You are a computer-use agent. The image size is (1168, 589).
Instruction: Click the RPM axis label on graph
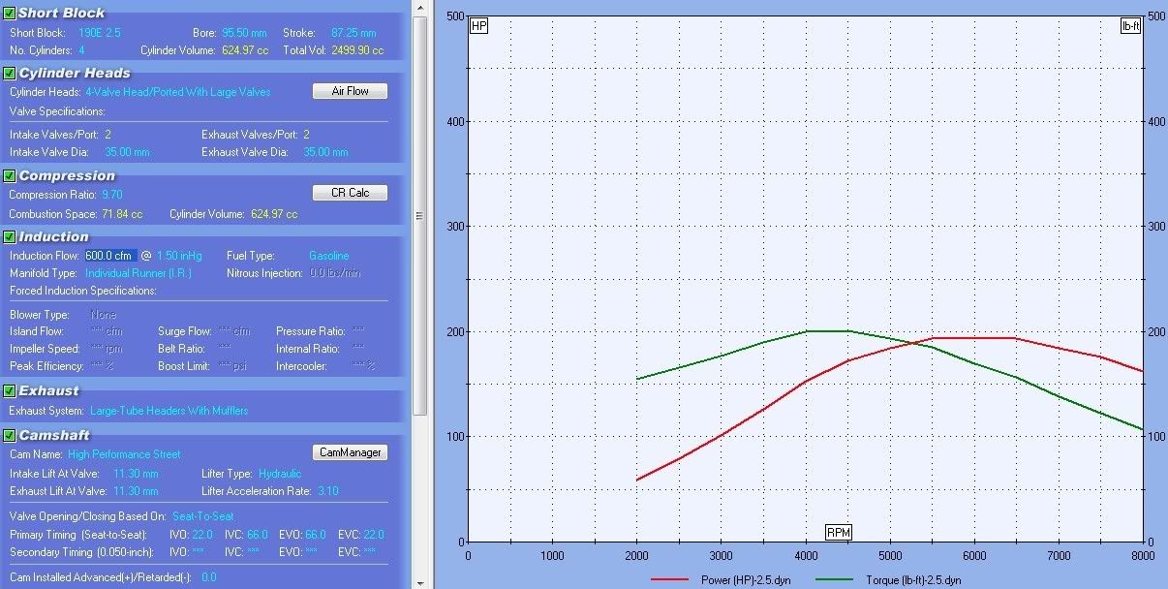click(838, 532)
